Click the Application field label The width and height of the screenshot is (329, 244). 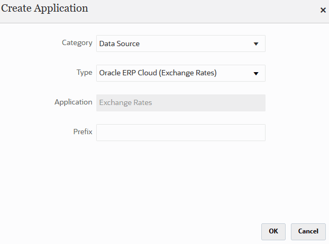point(73,102)
